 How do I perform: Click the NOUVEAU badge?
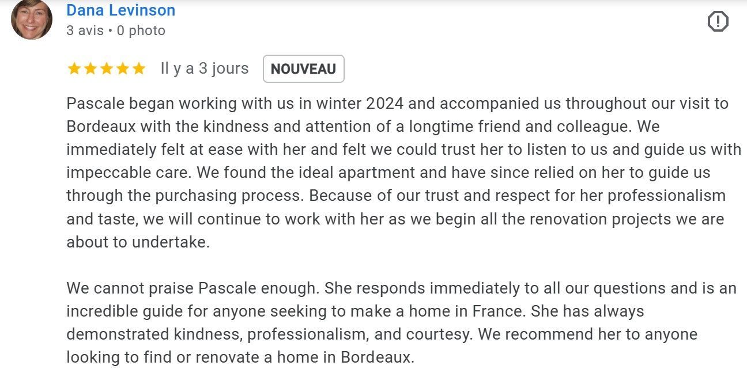(303, 69)
